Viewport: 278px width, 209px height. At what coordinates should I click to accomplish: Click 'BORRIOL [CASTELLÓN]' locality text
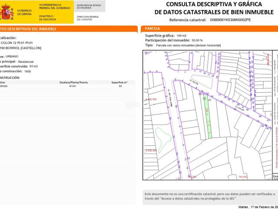(23, 48)
